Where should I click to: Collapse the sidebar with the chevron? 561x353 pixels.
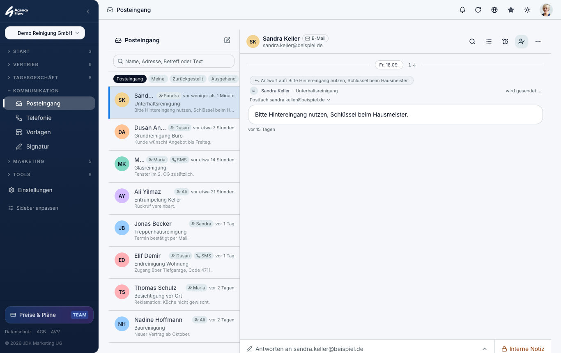[88, 11]
